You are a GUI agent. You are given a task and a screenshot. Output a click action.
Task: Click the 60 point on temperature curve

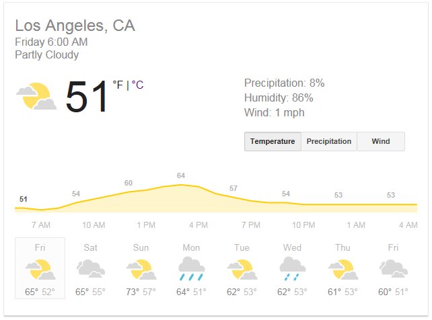coord(129,183)
